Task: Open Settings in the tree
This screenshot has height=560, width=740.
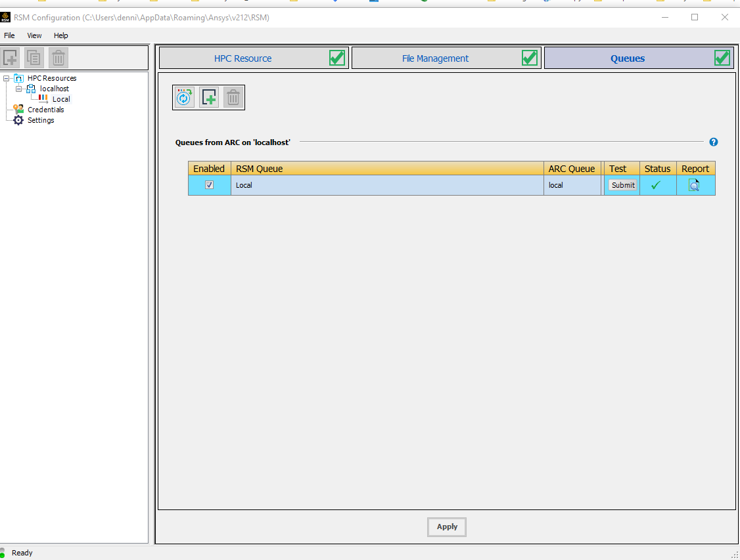Action: pyautogui.click(x=41, y=120)
